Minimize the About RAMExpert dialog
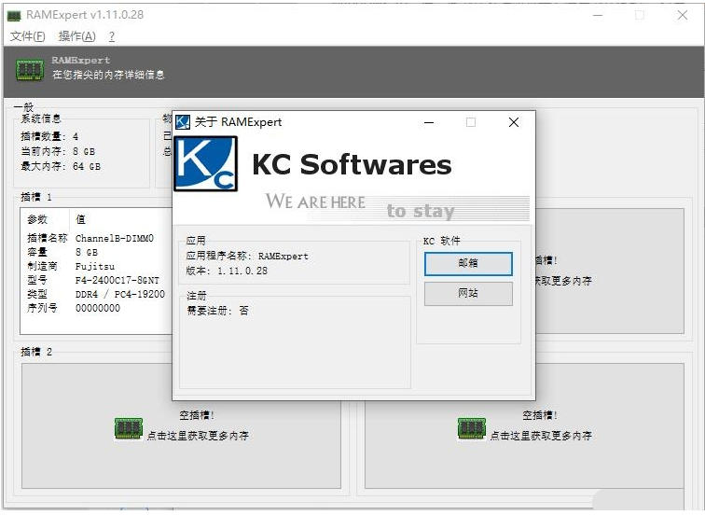 tap(428, 122)
